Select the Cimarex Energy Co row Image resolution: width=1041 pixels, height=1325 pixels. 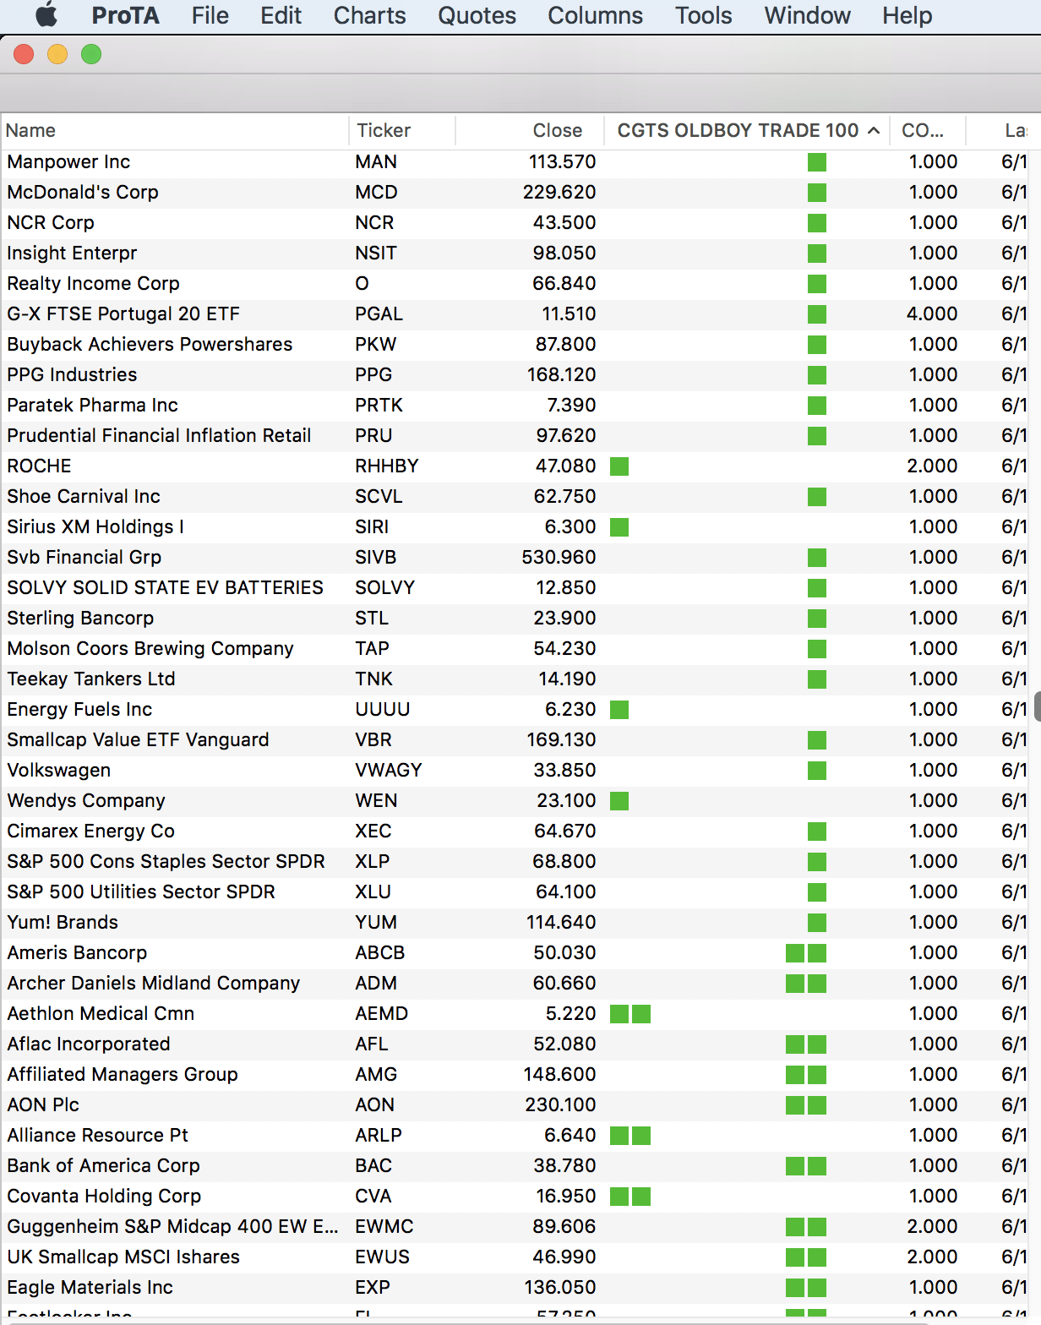(x=515, y=832)
